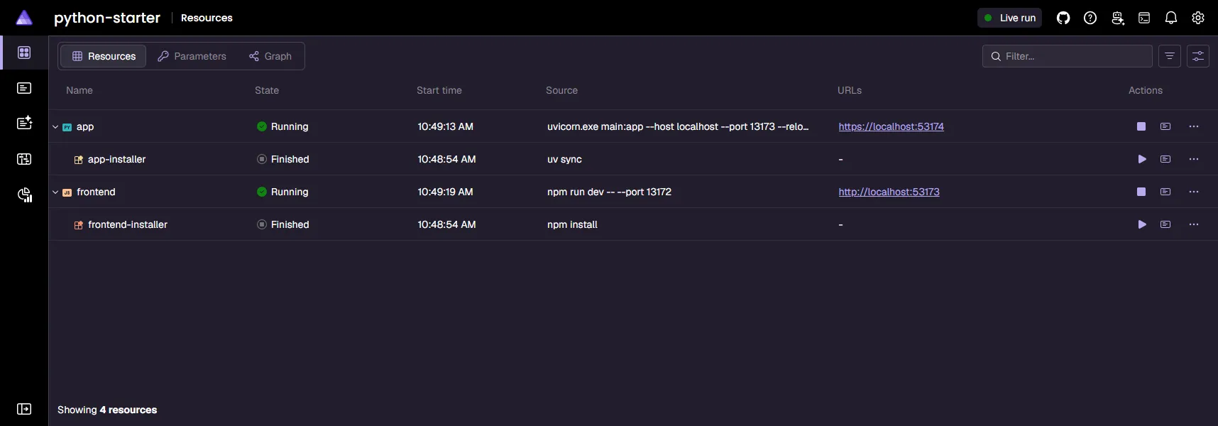Screen dimensions: 1218x426
Task: Click the uvicorn.exe source text
Action: (x=678, y=126)
